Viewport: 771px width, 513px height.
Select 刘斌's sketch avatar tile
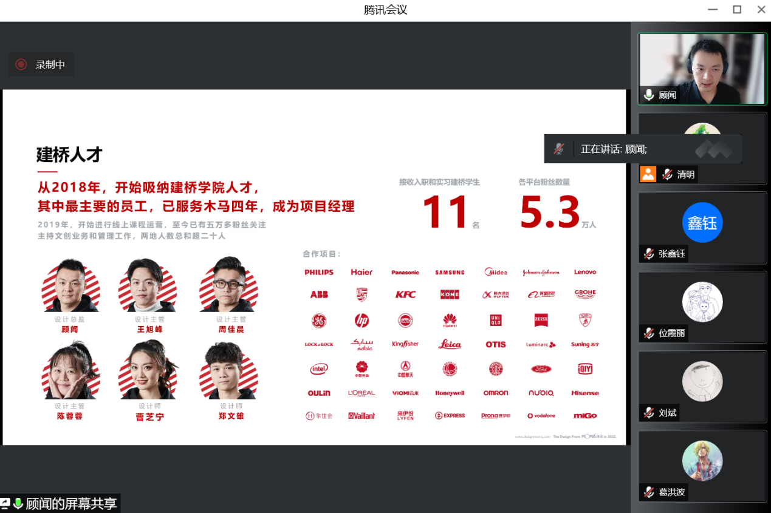pos(702,381)
